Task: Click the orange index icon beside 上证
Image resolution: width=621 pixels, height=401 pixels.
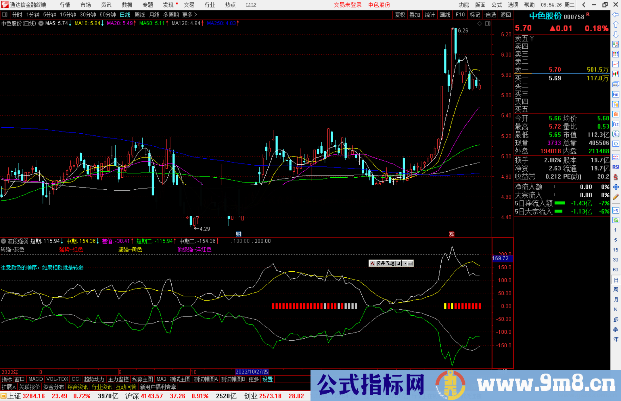Action: tap(3, 396)
